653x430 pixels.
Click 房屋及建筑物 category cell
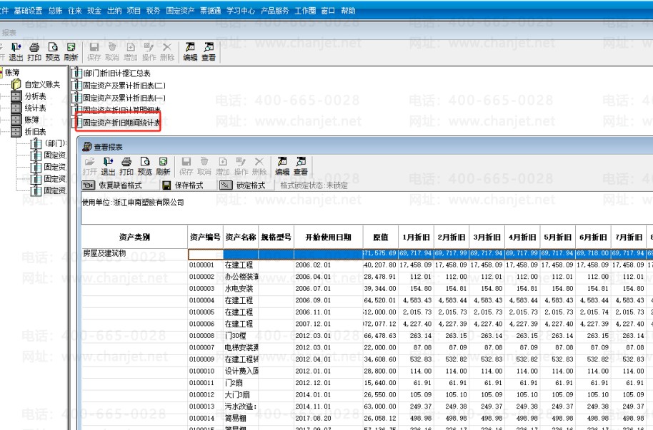click(x=134, y=253)
